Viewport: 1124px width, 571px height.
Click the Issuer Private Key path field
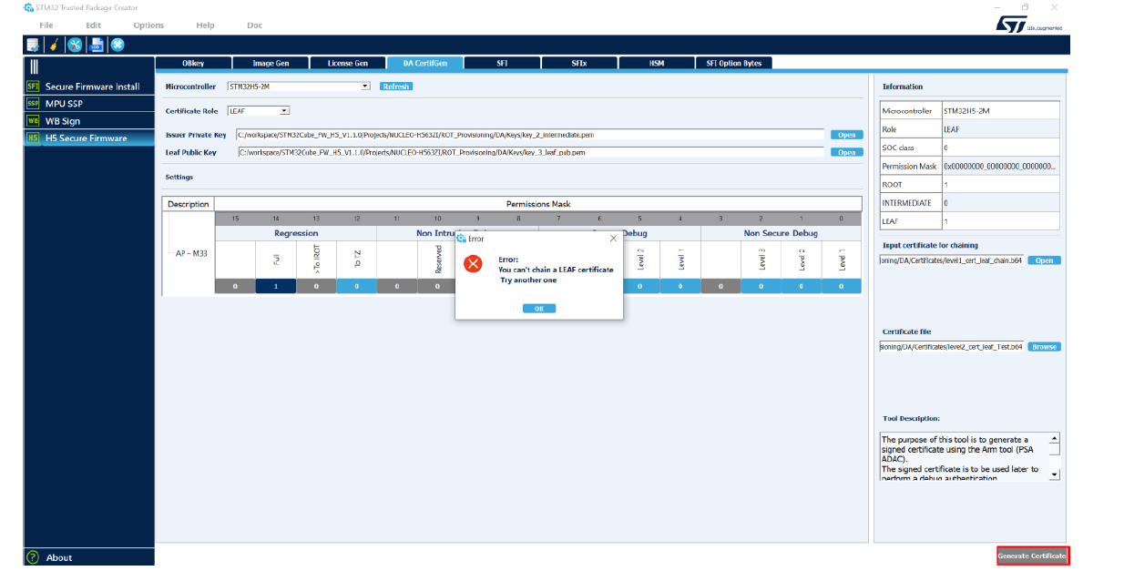click(530, 135)
